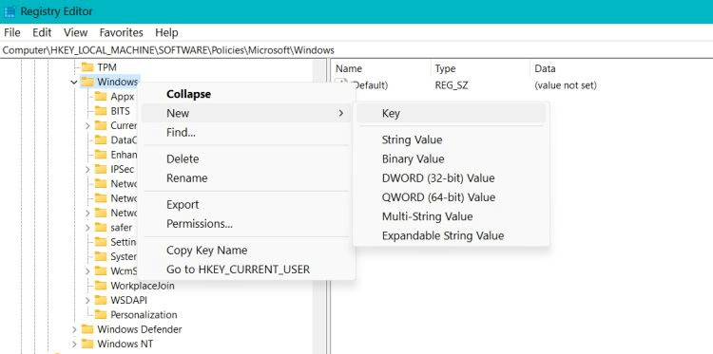713x354 pixels.
Task: Select Expandable String Value
Action: point(451,236)
